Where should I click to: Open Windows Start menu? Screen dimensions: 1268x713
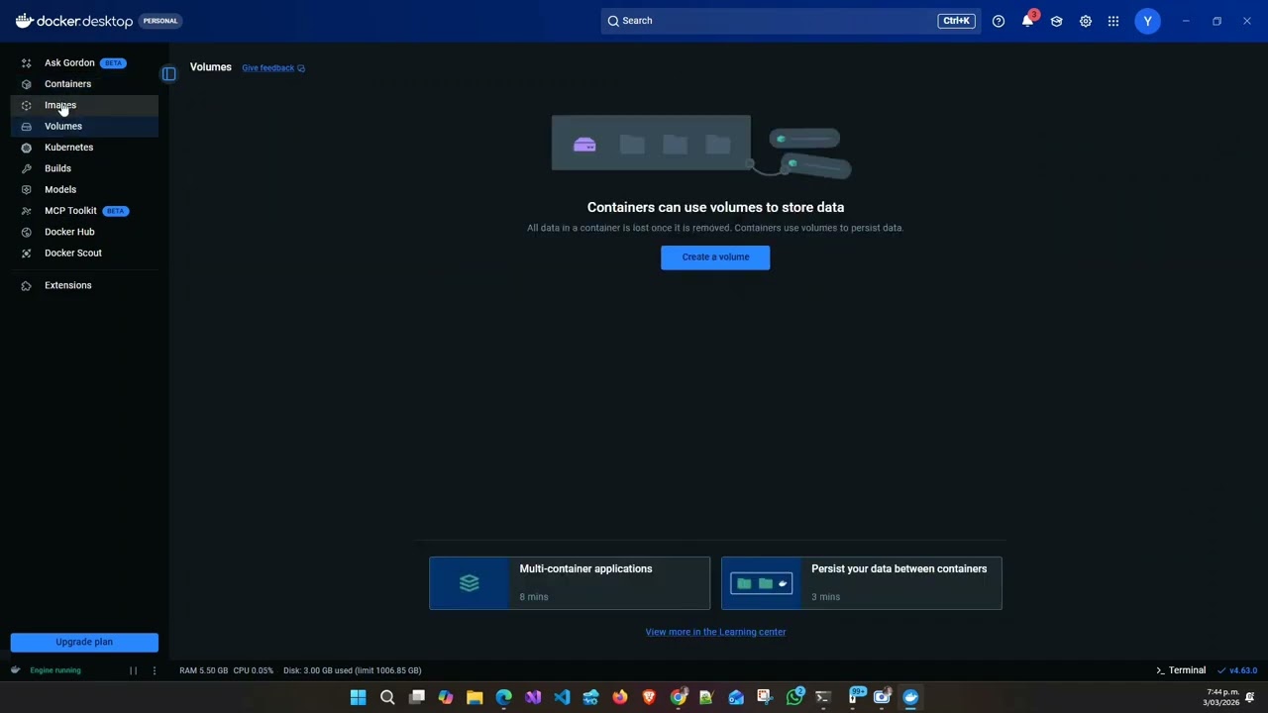358,697
